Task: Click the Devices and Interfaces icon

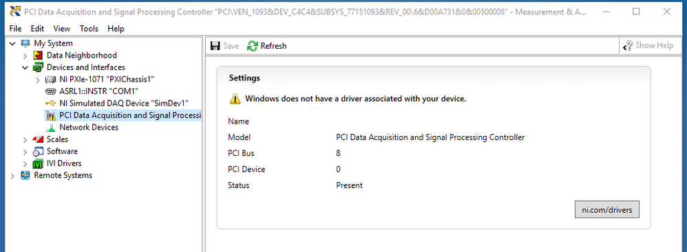Action: click(39, 67)
